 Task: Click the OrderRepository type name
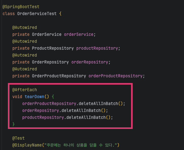[50, 62]
